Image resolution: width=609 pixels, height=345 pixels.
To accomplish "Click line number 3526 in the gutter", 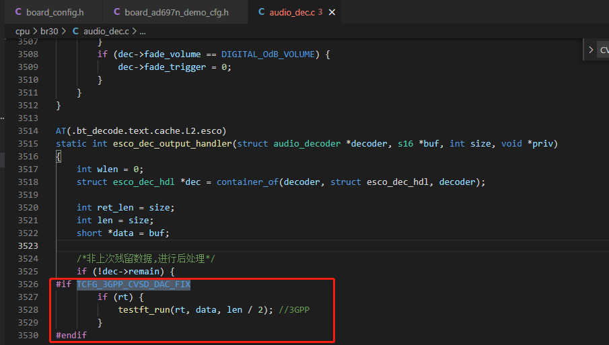I will [x=28, y=284].
